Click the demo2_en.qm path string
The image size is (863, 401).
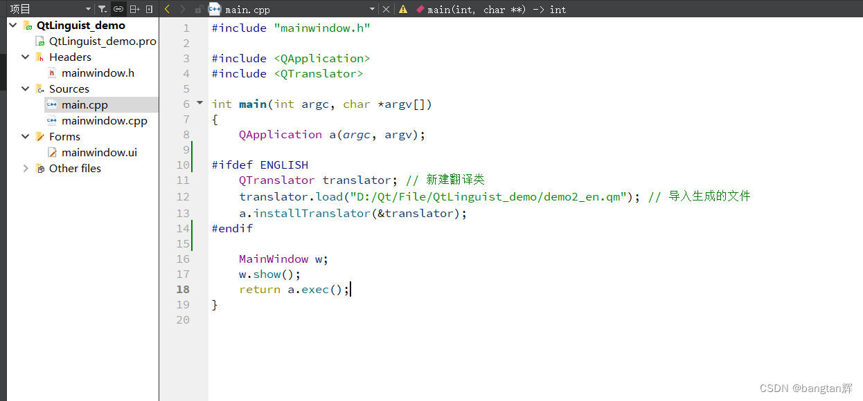coord(489,196)
